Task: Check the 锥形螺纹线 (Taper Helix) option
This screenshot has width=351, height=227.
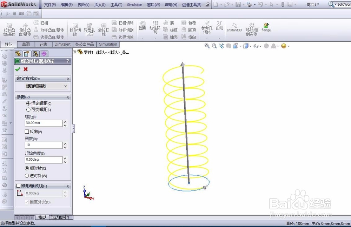Action: (x=19, y=186)
